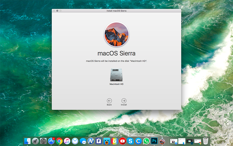Open Airmail envelope icon in dock

click(x=75, y=141)
